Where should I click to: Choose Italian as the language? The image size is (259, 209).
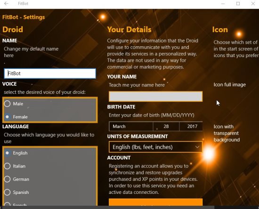[7, 166]
